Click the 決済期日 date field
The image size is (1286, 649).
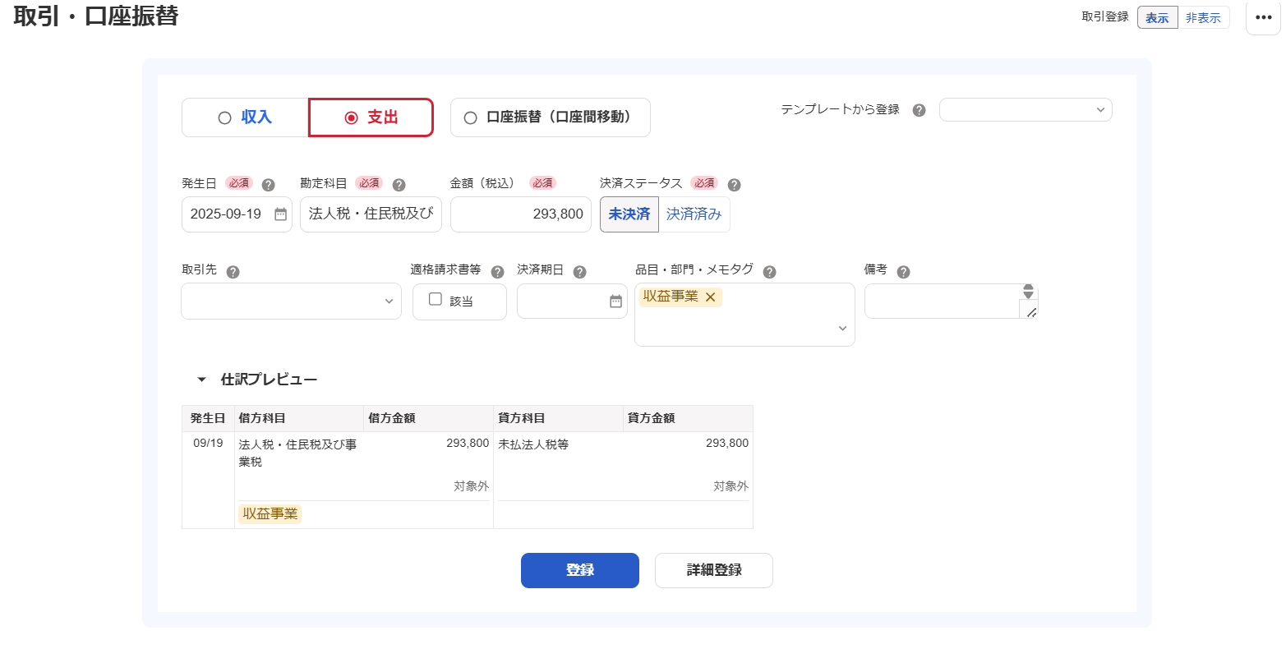(572, 301)
